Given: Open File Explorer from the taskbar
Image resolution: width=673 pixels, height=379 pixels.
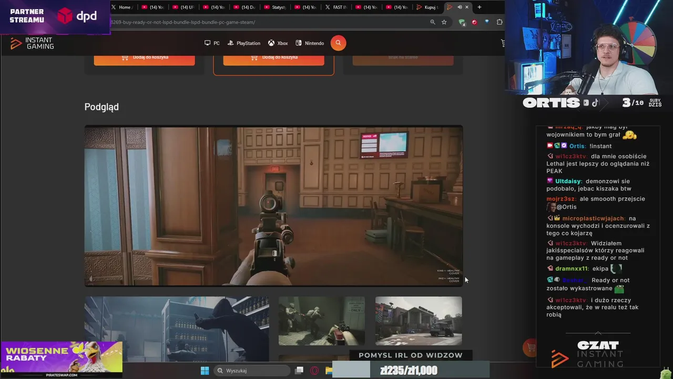Looking at the screenshot, I should tap(329, 371).
